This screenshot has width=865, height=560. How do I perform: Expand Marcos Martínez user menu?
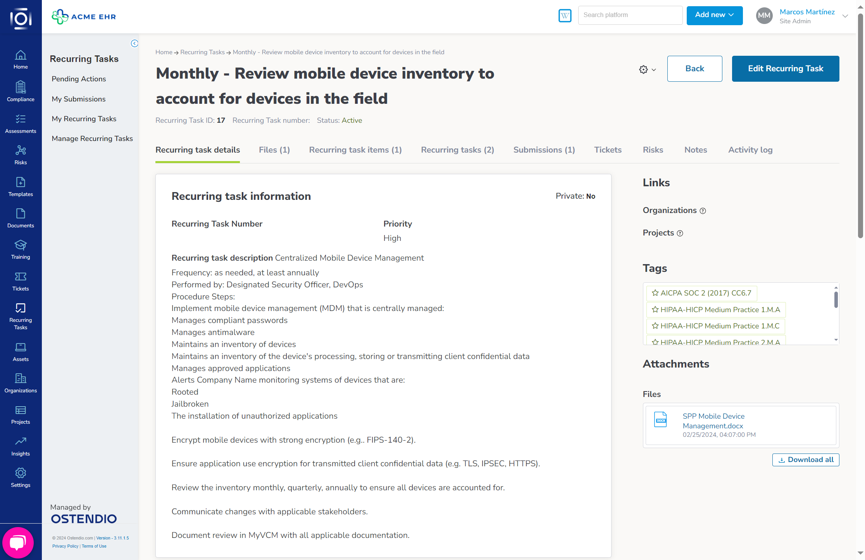pyautogui.click(x=845, y=16)
